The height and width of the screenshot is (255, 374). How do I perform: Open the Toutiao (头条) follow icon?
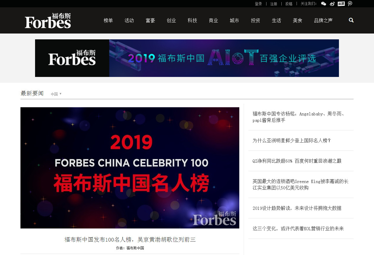(x=341, y=4)
